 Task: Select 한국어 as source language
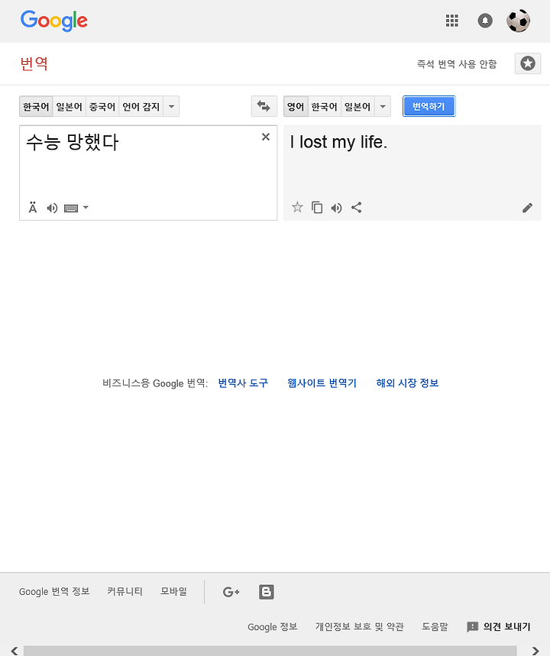[36, 107]
